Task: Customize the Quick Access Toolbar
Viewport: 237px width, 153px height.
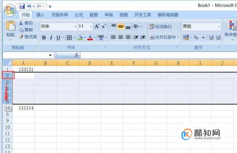Action: pyautogui.click(x=50, y=7)
